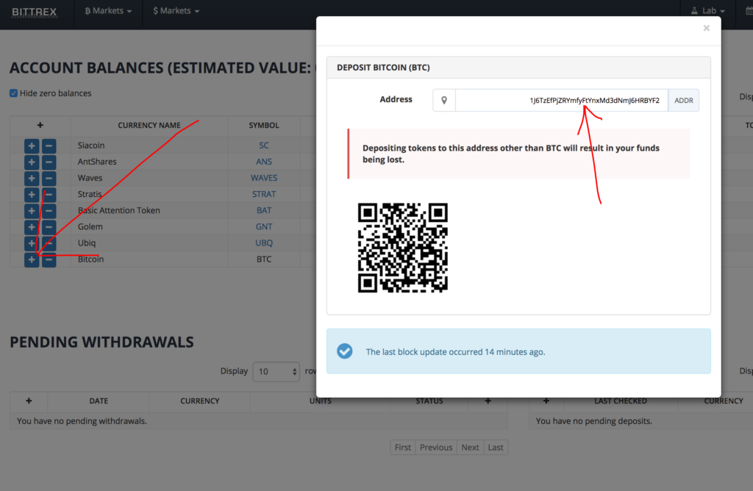Open the Dollar Markets dropdown
The height and width of the screenshot is (491, 753).
pos(176,10)
